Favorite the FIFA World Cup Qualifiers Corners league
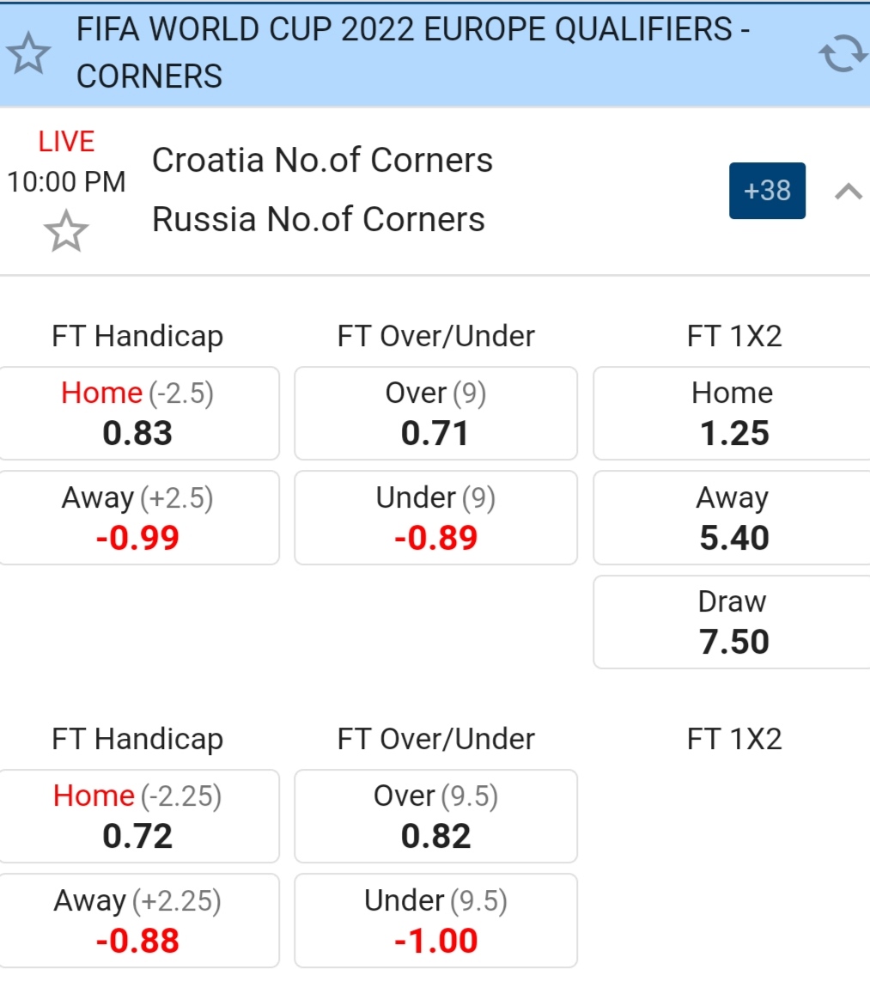The width and height of the screenshot is (870, 1006). click(x=29, y=53)
